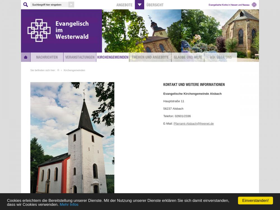Screen dimensions: 280x210
Task: Click the Alsbach church photo
Action: click(x=72, y=137)
